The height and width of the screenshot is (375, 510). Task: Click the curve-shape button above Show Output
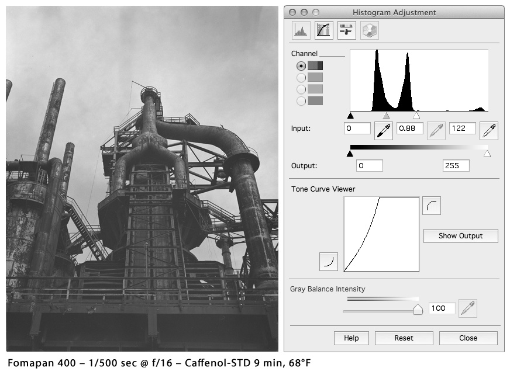(x=432, y=206)
